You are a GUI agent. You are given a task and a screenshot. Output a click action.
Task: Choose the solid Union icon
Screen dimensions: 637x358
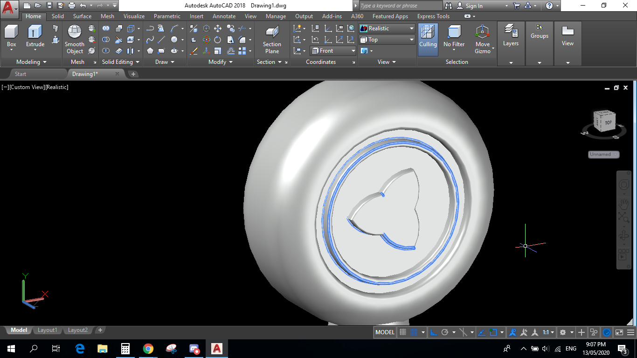[x=106, y=28]
